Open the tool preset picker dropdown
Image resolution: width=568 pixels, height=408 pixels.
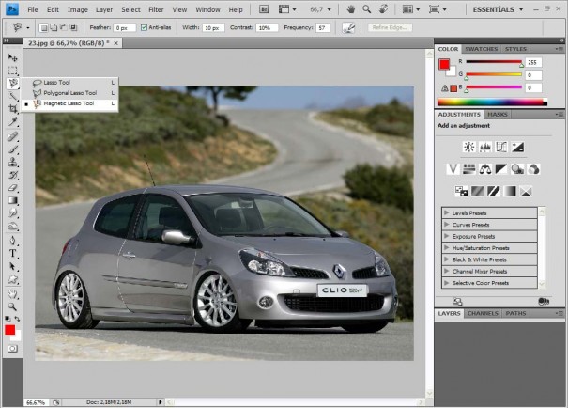[x=28, y=27]
